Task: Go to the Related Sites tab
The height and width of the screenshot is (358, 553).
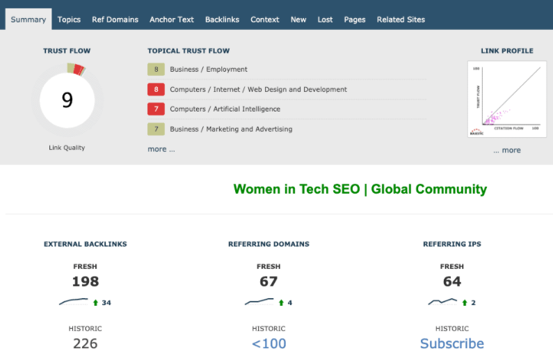Action: click(x=401, y=20)
